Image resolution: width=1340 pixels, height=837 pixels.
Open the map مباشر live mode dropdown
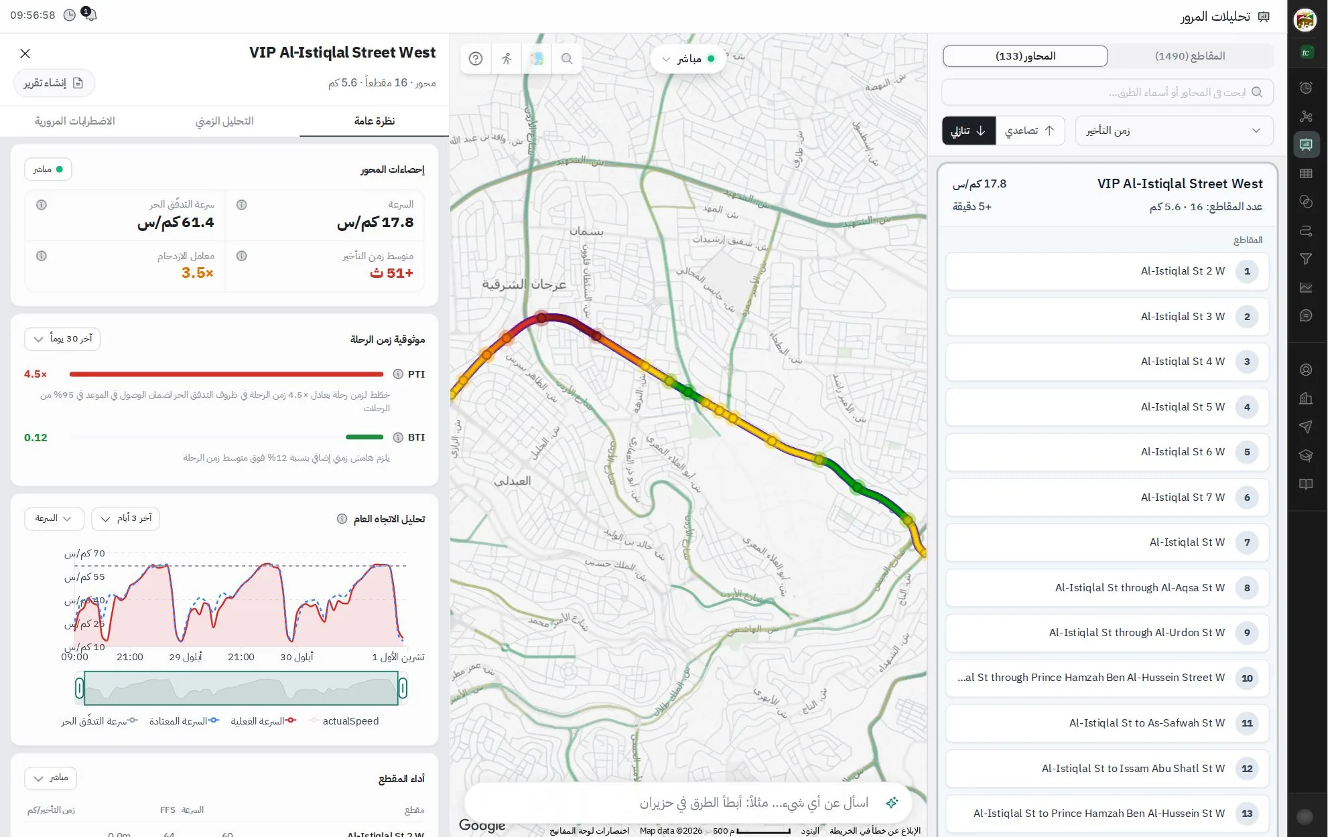pos(689,59)
